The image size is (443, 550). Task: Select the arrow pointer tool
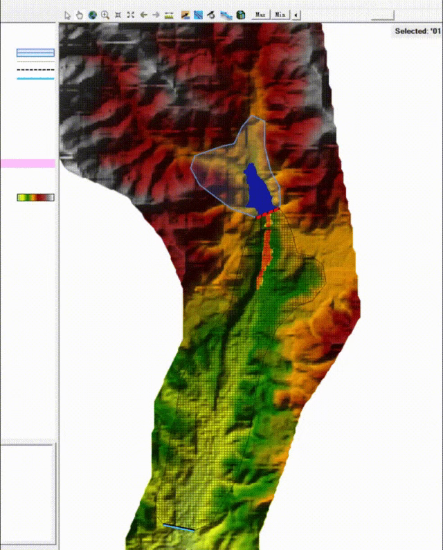click(x=68, y=15)
